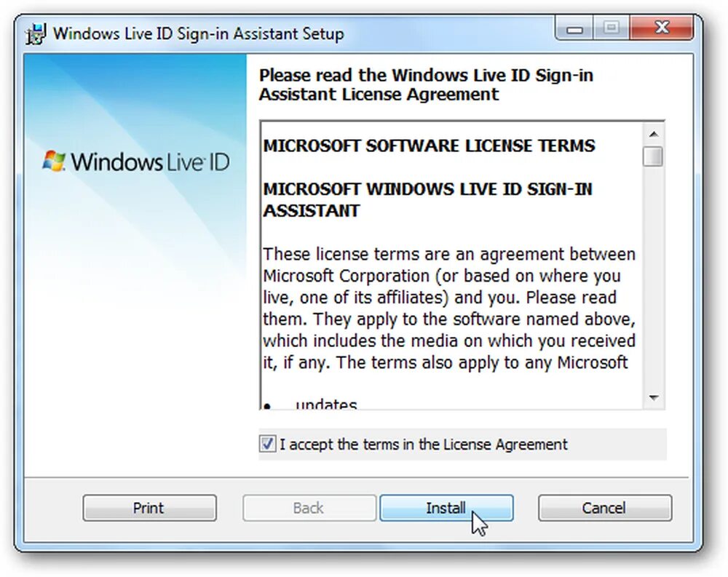Click the 'I accept the terms' label text

click(423, 445)
